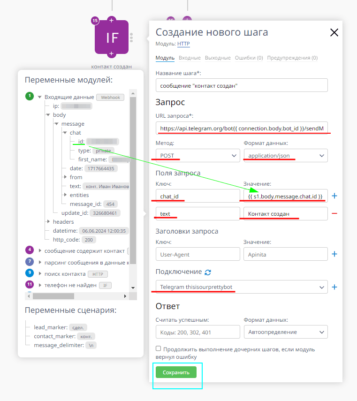This screenshot has height=401, width=357.
Task: Open the POST method dropdown
Action: [197, 155]
